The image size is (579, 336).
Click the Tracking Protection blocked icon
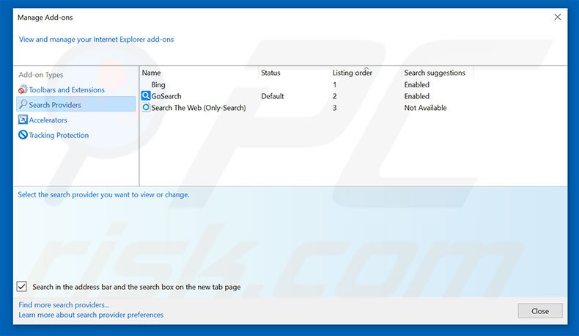tap(23, 135)
